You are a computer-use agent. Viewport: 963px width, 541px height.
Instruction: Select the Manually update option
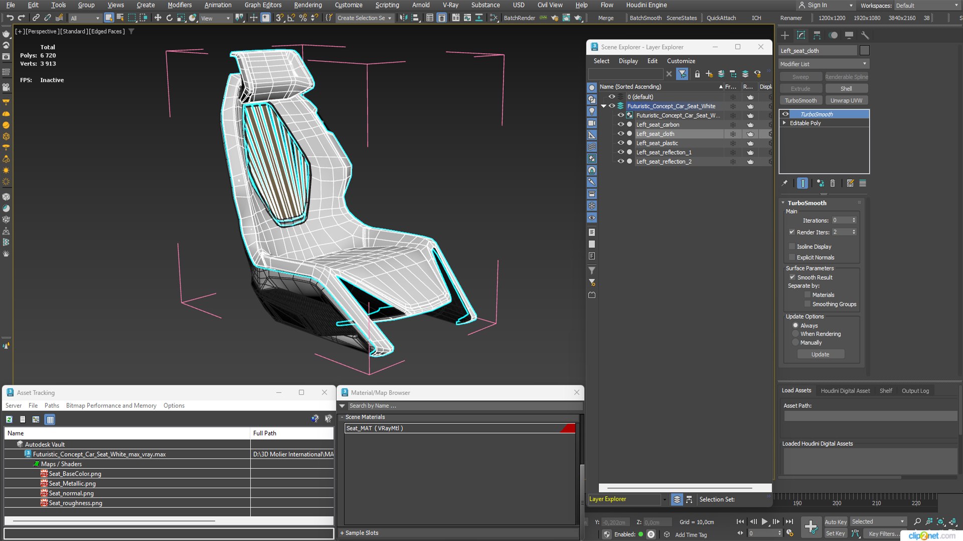point(795,343)
